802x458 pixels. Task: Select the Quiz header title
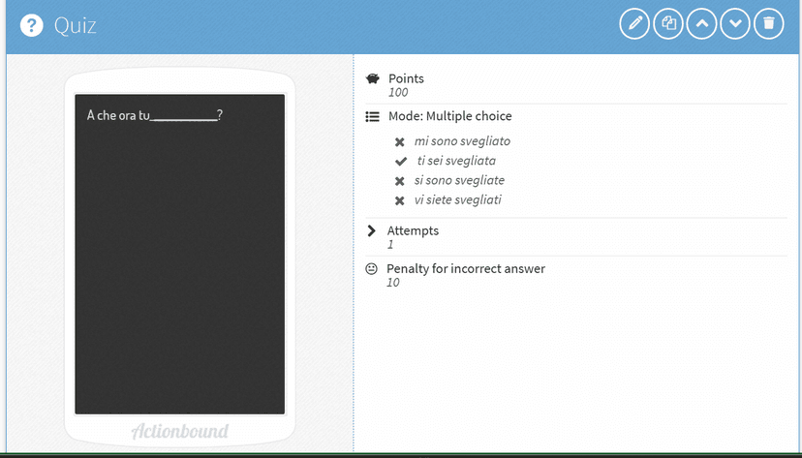tap(76, 25)
